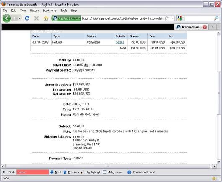This screenshot has width=222, height=182.
Task: Expand the URL bar history dropdown
Action: coord(172,18)
